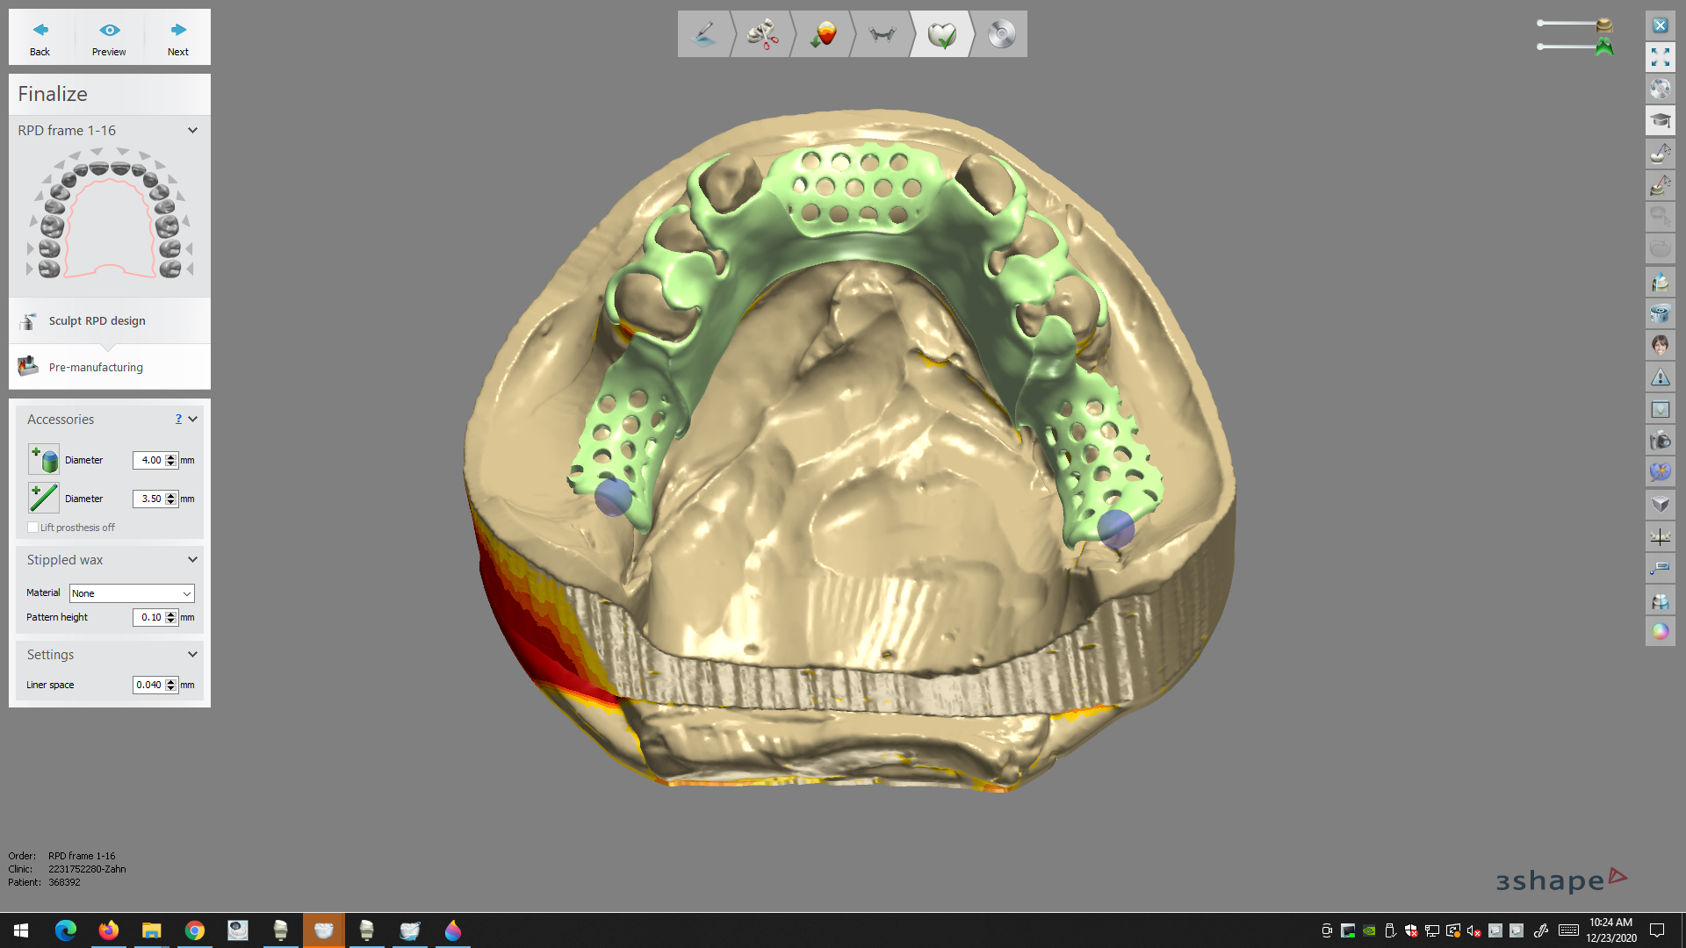Viewport: 1686px width, 948px height.
Task: Open Stippled wax Material dropdown
Action: pos(132,593)
